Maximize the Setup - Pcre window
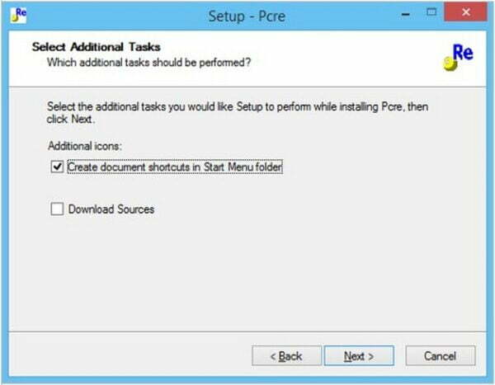Screen dimensions: 495x385 point(431,12)
